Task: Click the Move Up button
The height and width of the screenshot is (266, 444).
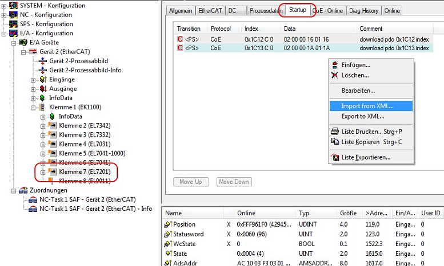Action: 191,182
